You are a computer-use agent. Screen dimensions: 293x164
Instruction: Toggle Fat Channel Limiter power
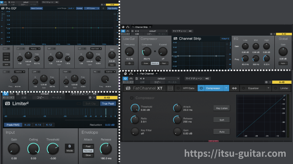(x=275, y=88)
